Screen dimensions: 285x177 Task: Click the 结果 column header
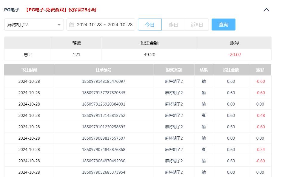tap(204, 69)
